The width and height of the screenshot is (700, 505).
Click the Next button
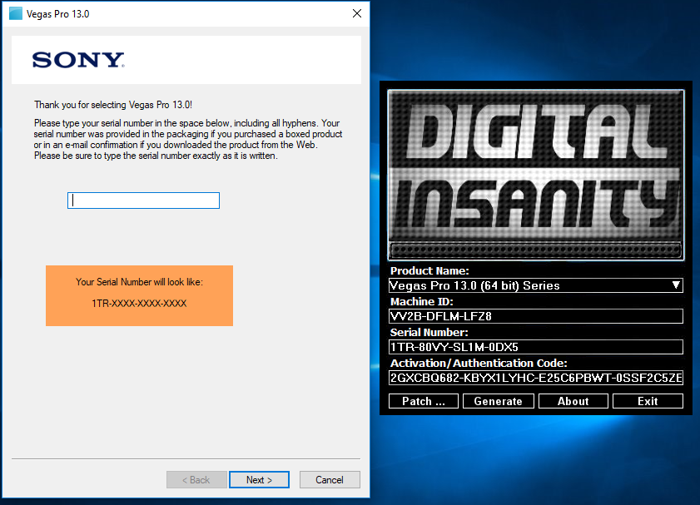[259, 479]
